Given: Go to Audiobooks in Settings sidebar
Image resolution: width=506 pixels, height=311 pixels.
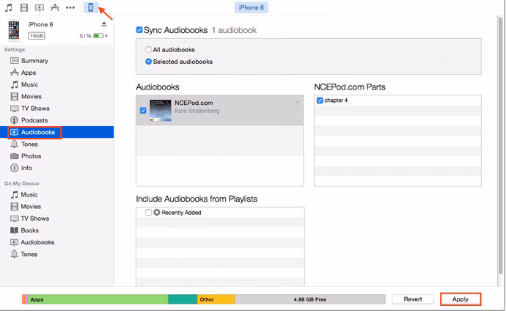Looking at the screenshot, I should 37,133.
